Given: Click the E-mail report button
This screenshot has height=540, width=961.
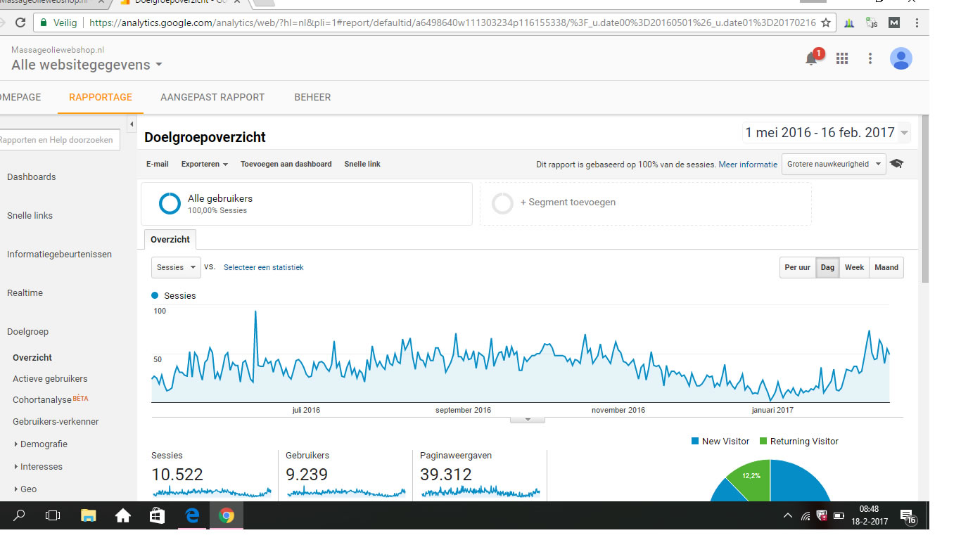Looking at the screenshot, I should tap(158, 164).
